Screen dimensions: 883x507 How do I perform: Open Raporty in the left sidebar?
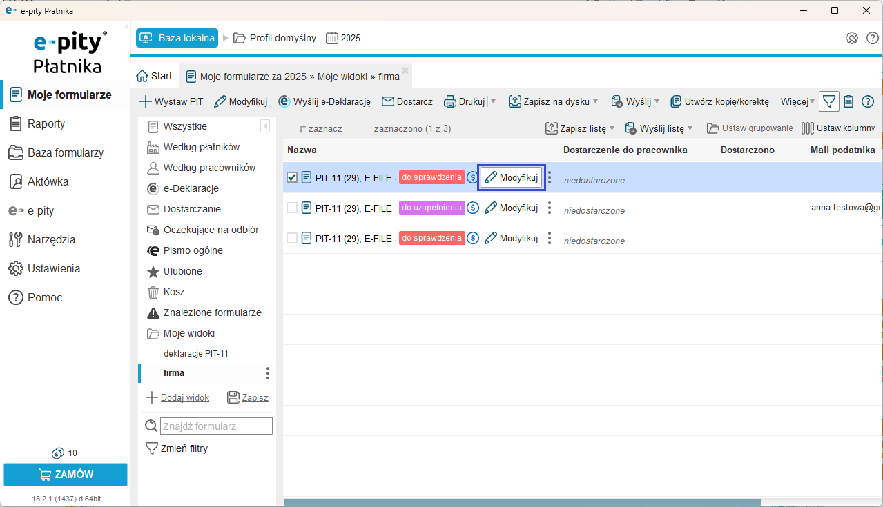pyautogui.click(x=46, y=123)
